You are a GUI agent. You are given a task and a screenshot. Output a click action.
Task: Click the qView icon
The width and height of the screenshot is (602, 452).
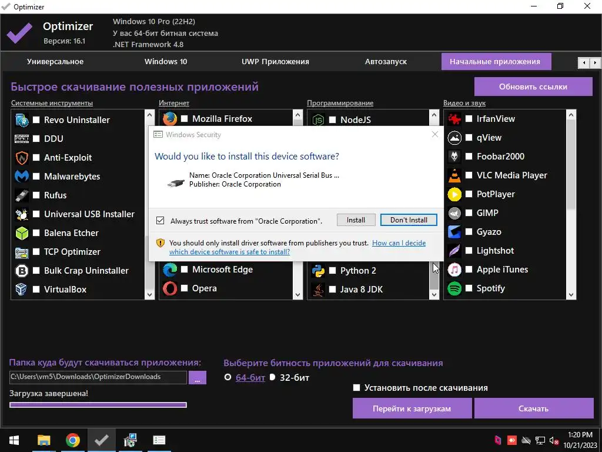pos(454,138)
